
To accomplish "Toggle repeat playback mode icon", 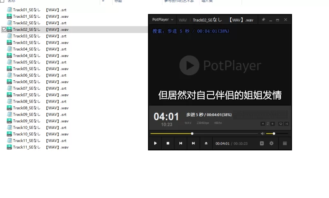I will pos(280,124).
